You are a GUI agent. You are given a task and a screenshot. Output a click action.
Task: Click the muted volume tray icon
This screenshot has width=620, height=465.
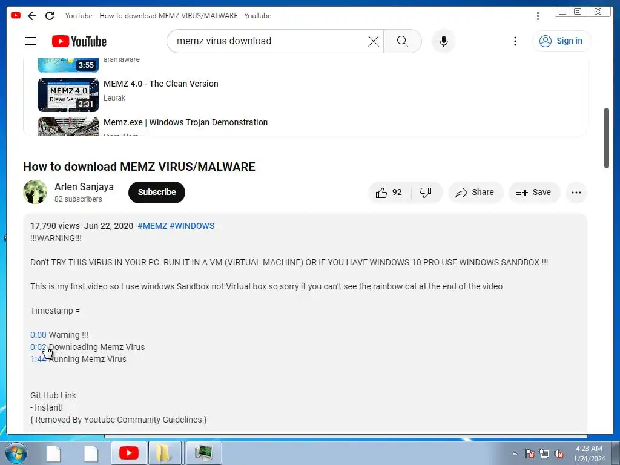[559, 453]
